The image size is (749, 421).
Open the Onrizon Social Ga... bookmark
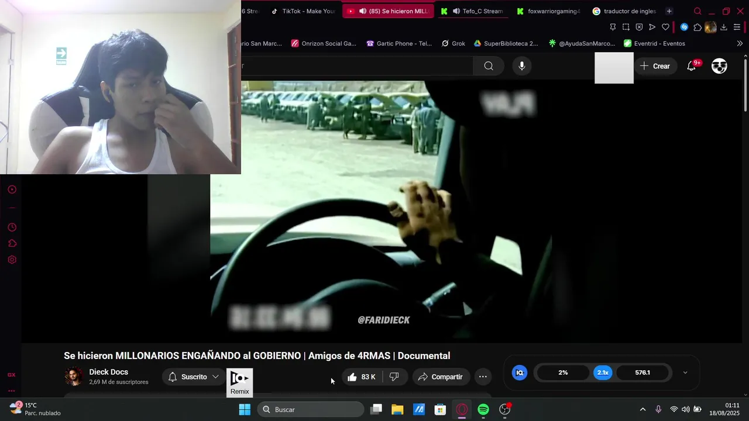324,43
